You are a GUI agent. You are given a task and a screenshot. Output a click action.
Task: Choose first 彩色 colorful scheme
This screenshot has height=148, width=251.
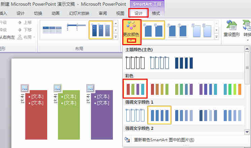click(135, 89)
